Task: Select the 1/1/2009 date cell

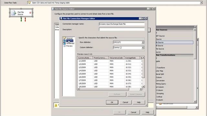Action: [85, 61]
